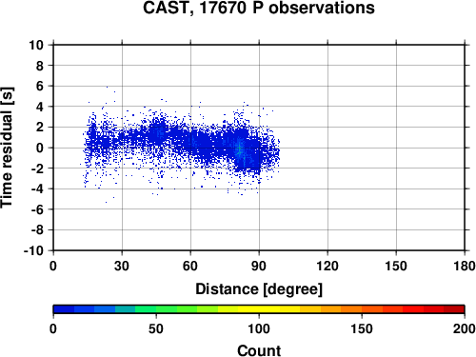Click the 100 tick label under colorbar
The width and height of the screenshot is (476, 357).
[259, 328]
